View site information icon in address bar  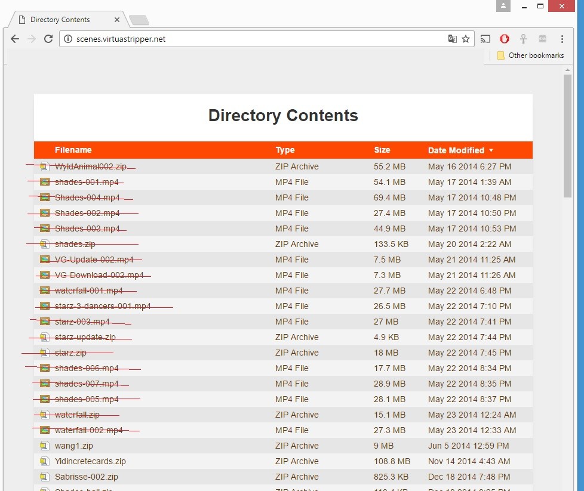click(68, 39)
